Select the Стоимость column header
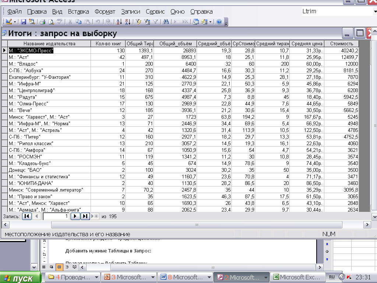377x283 pixels. click(x=341, y=43)
